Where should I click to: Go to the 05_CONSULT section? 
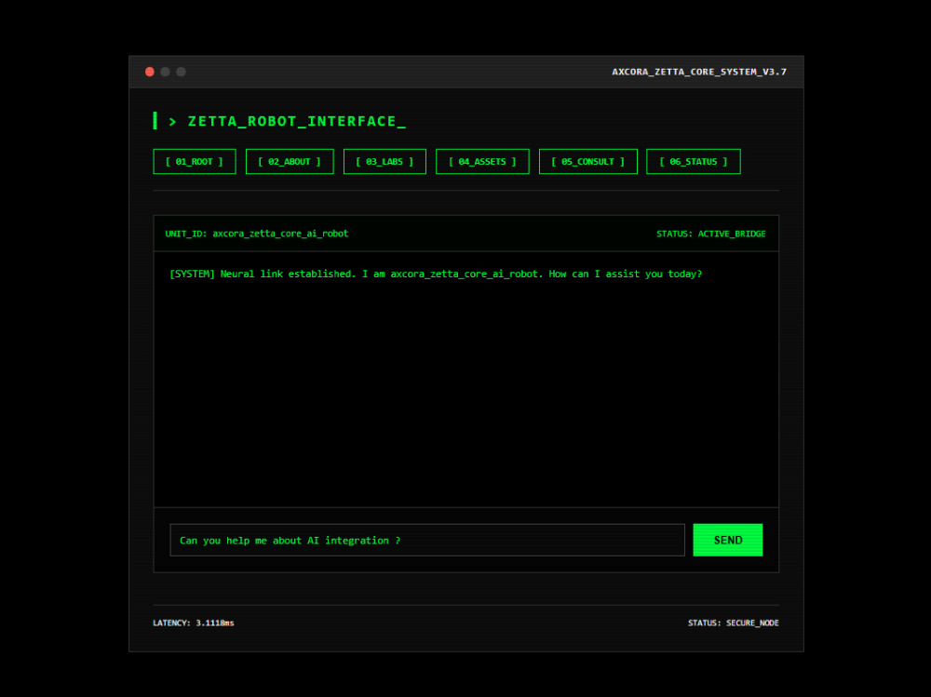point(587,162)
